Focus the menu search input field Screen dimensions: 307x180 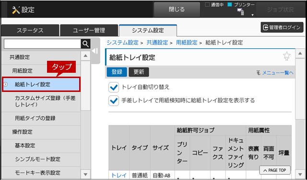[42, 44]
